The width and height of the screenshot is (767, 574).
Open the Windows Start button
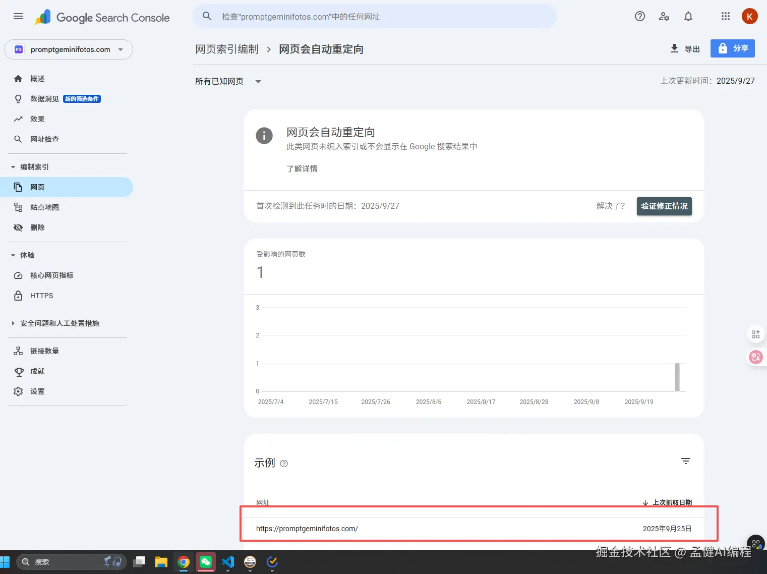click(x=5, y=562)
